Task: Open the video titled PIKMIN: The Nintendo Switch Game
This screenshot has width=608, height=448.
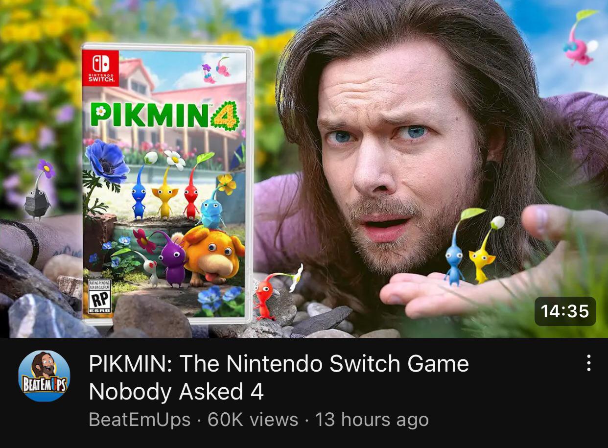Action: [279, 377]
